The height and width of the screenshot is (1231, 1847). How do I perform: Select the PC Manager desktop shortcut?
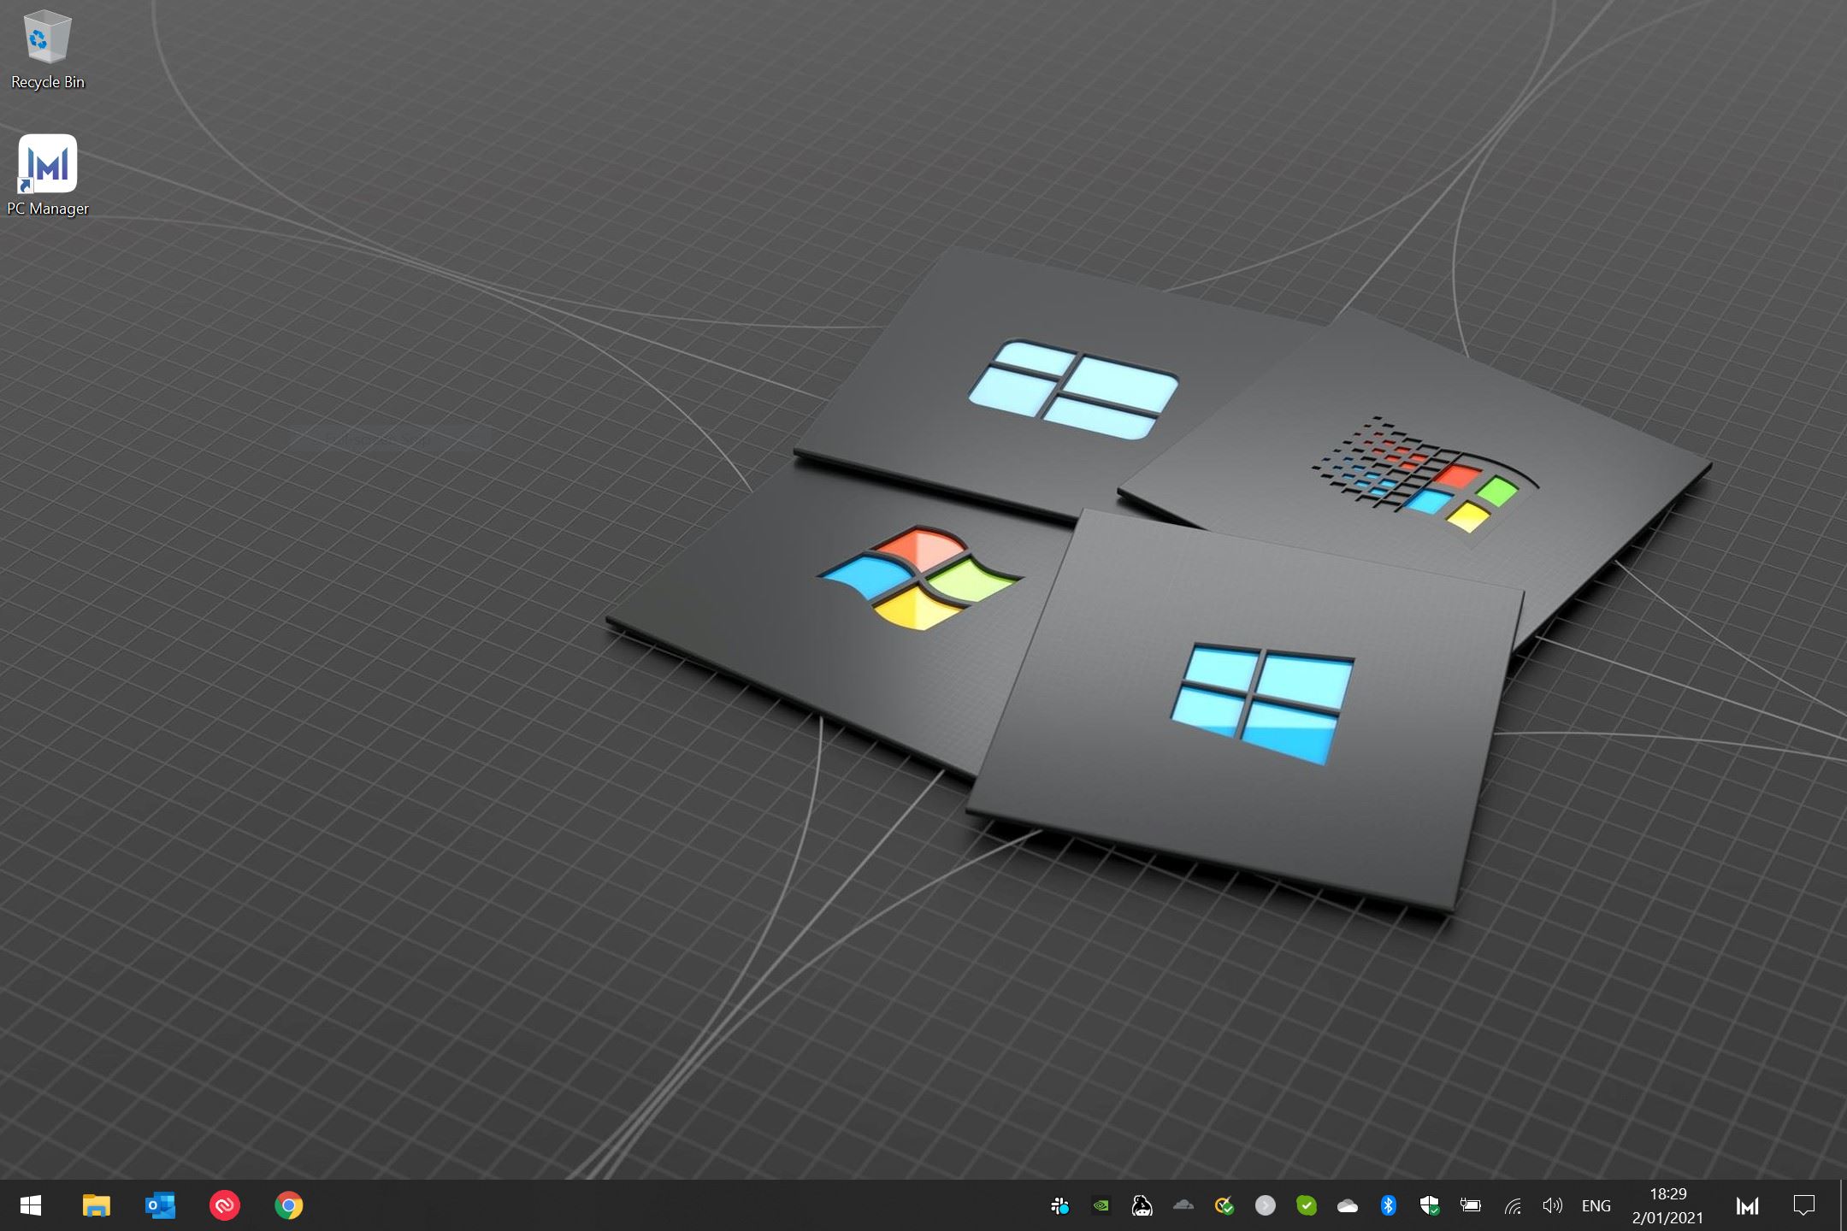48,175
